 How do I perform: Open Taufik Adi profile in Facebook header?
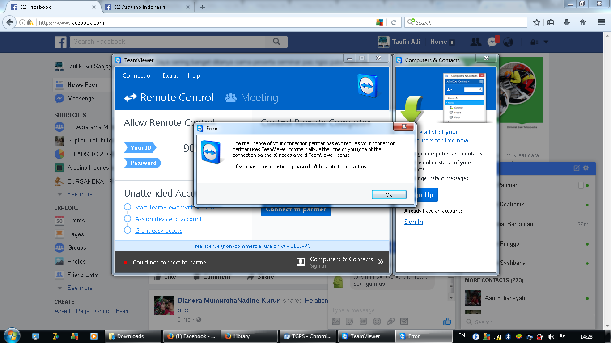click(399, 42)
